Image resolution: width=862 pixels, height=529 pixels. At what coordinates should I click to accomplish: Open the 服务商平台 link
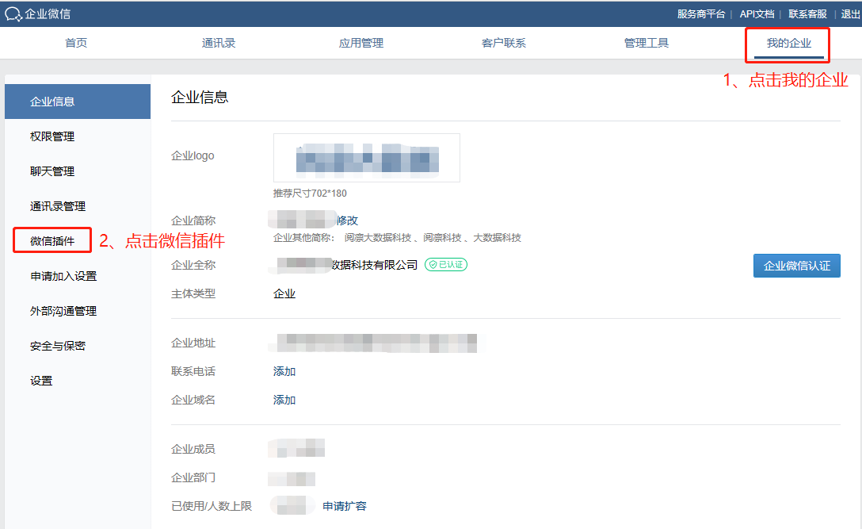click(x=701, y=13)
